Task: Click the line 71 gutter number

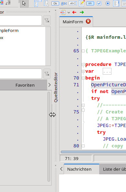Action: pyautogui.click(x=76, y=85)
